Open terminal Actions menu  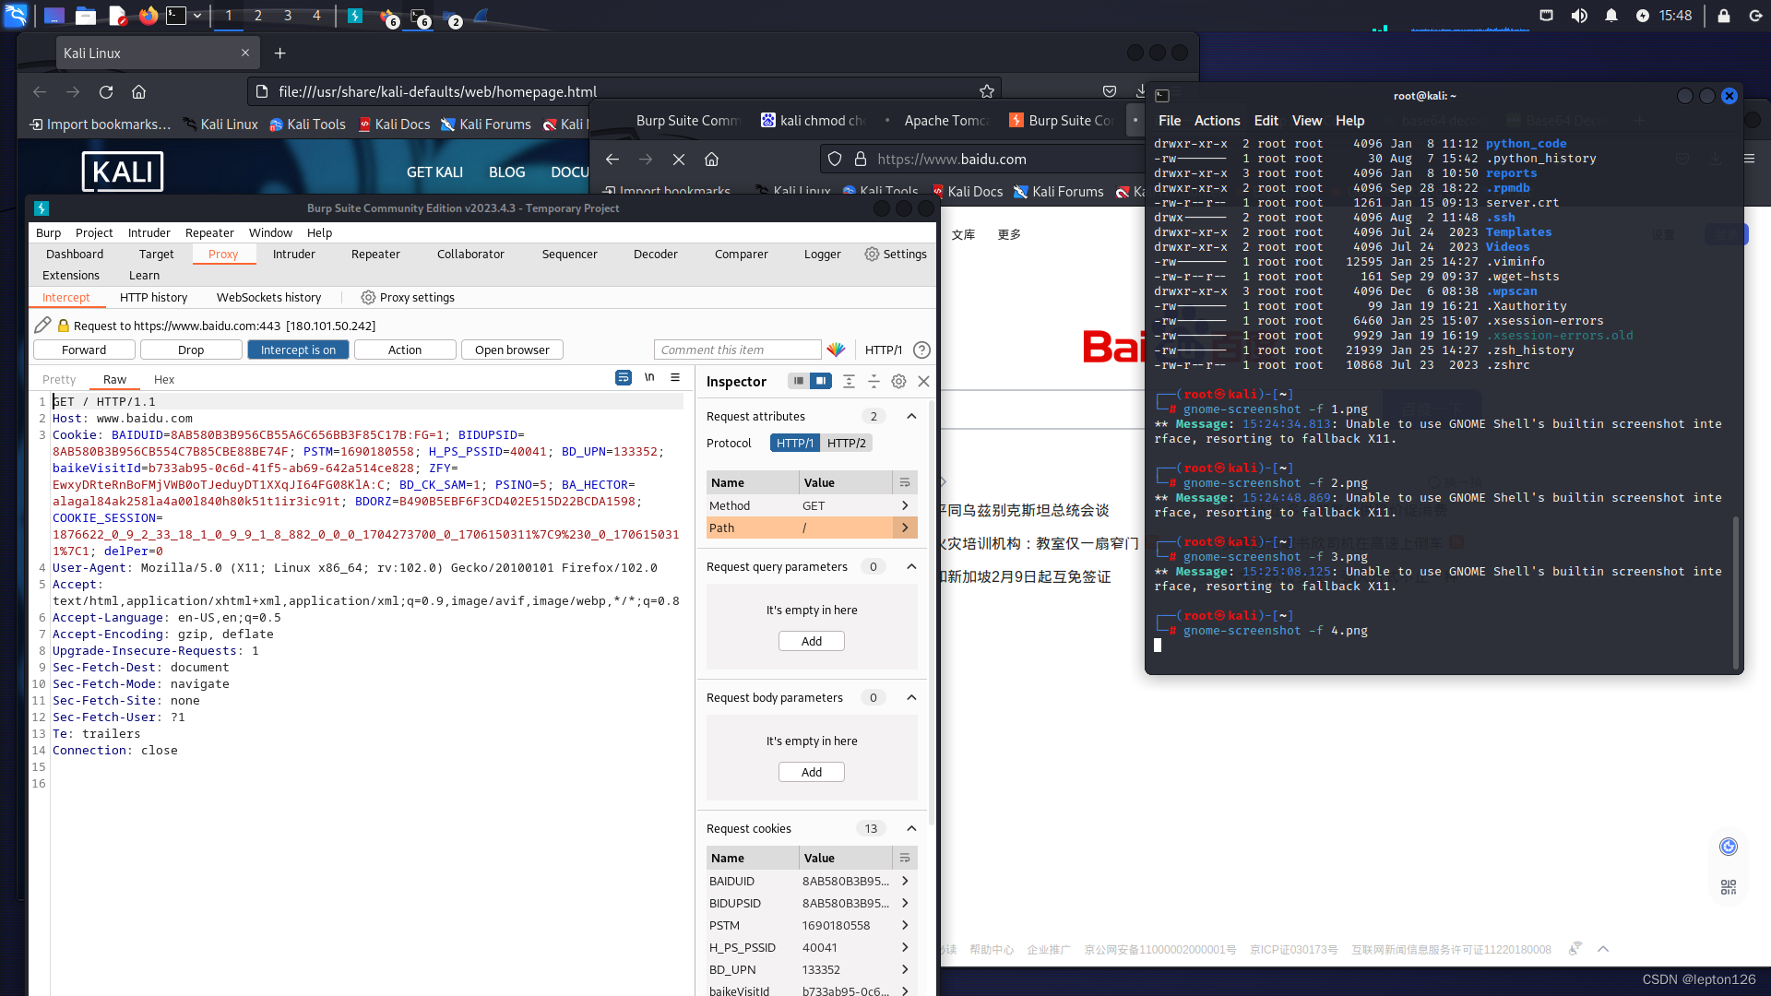[1217, 120]
